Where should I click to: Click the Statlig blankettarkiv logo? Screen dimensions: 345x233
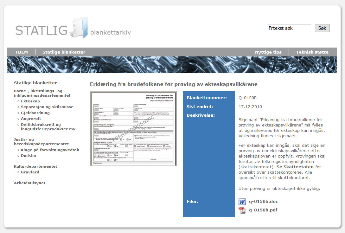[73, 29]
